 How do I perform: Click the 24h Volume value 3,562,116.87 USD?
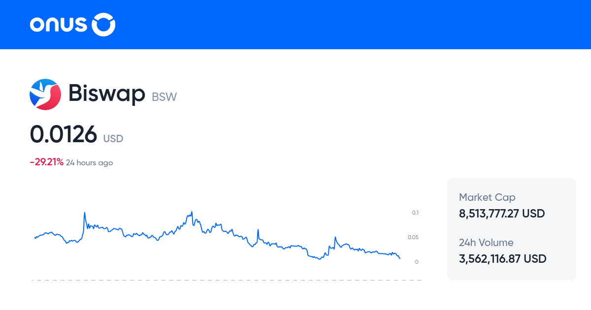pyautogui.click(x=502, y=258)
